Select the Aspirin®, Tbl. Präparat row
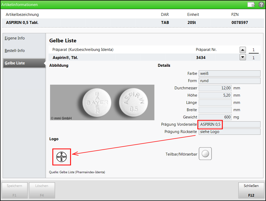Image resolution: width=266 pixels, height=201 pixels. point(154,57)
